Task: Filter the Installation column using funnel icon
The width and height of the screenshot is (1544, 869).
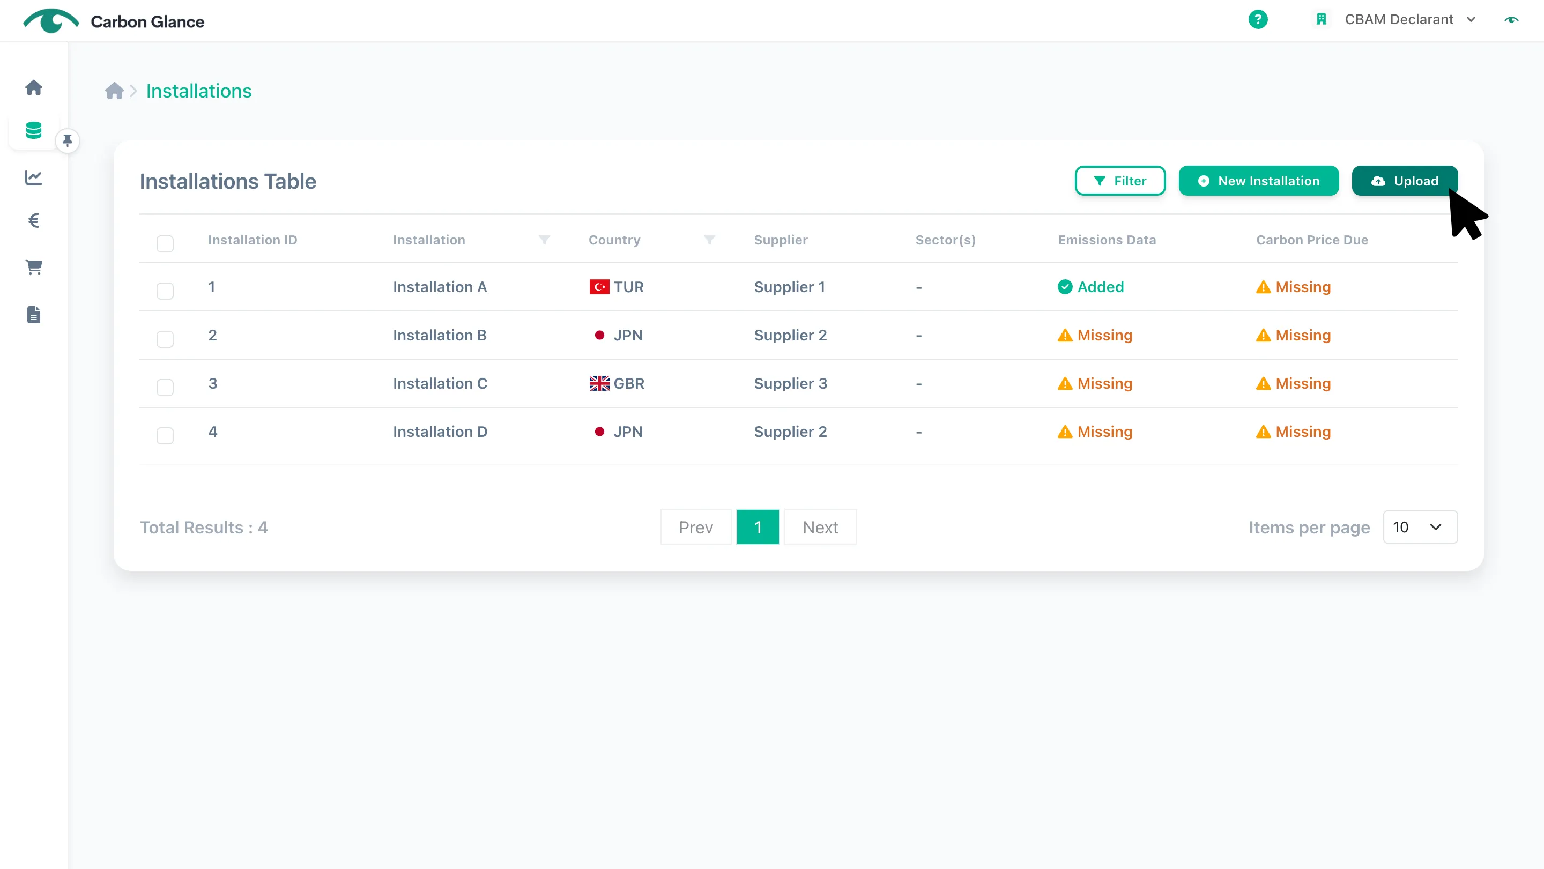Action: pos(544,240)
